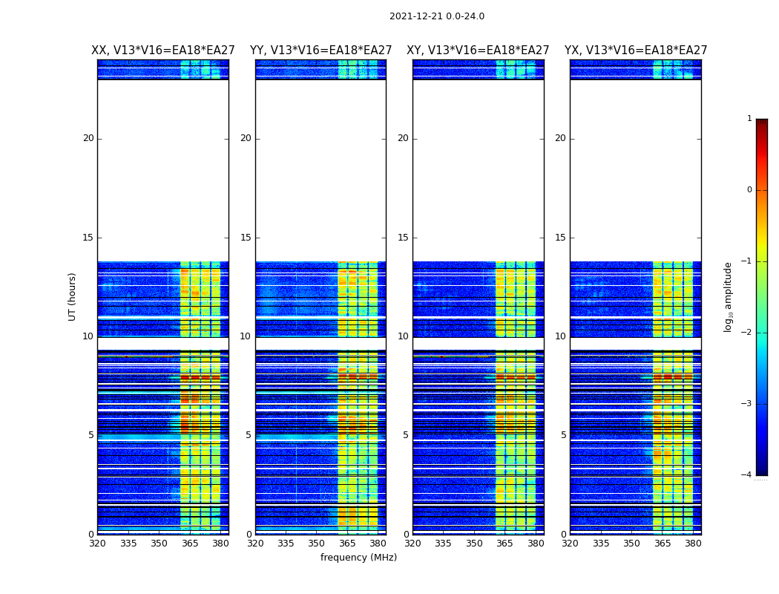Image resolution: width=779 pixels, height=594 pixels.
Task: Click the 'UT (hours)' y-axis label
Action: pos(73,296)
